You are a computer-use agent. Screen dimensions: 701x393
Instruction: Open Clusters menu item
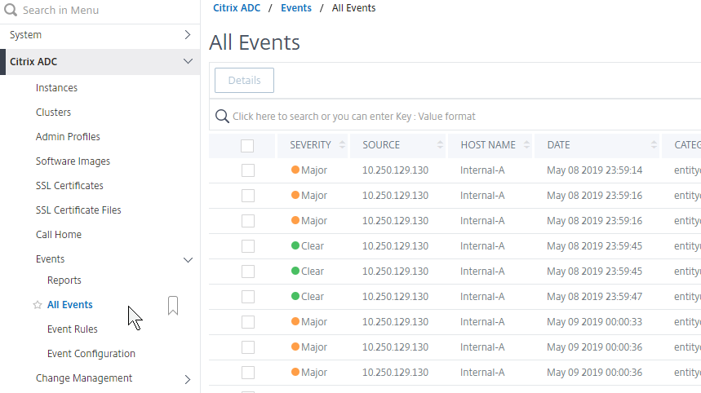pos(53,113)
